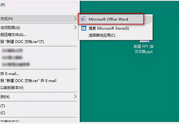Click the 方式(H) menu item
Image resolution: width=179 pixels, height=124 pixels.
7,19
